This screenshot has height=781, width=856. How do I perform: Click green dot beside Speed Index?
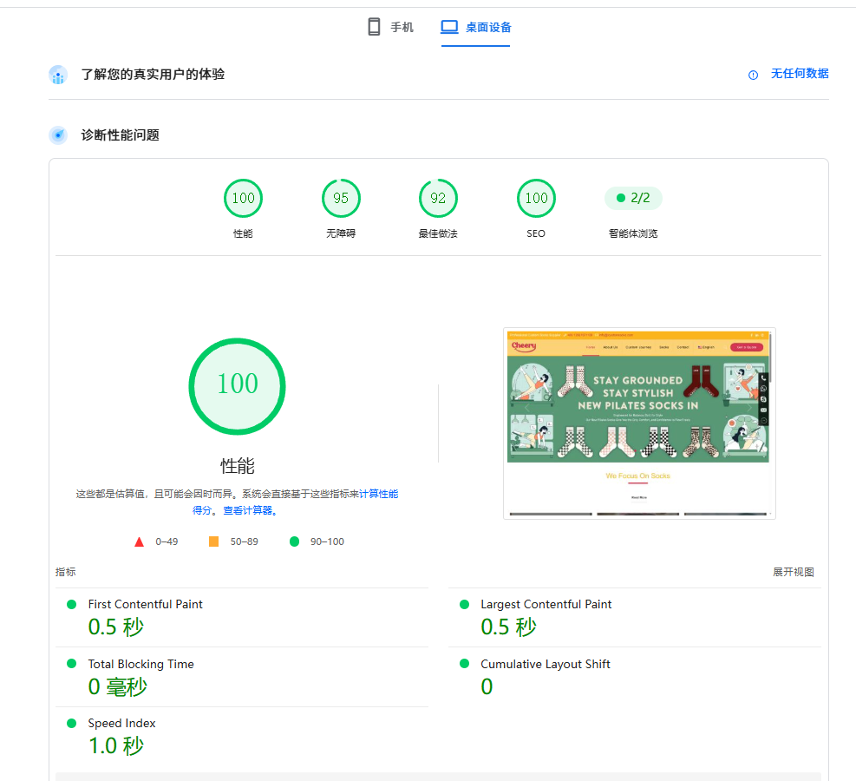pos(71,723)
